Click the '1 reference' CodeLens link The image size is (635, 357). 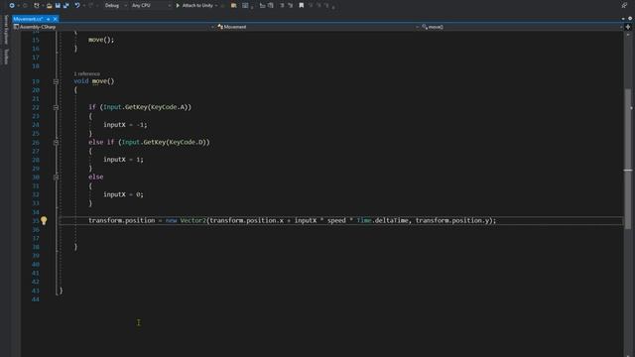point(86,73)
